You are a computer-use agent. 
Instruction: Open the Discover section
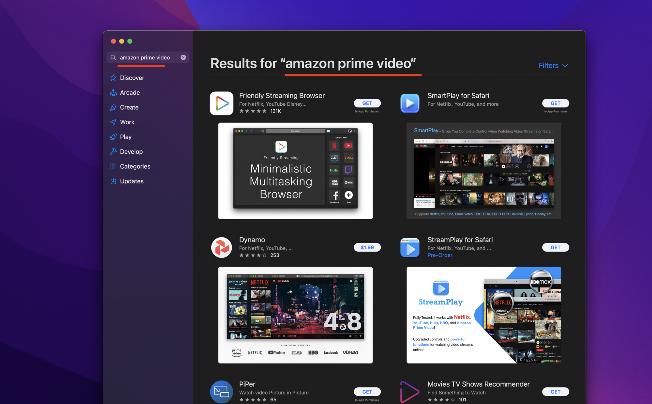132,78
